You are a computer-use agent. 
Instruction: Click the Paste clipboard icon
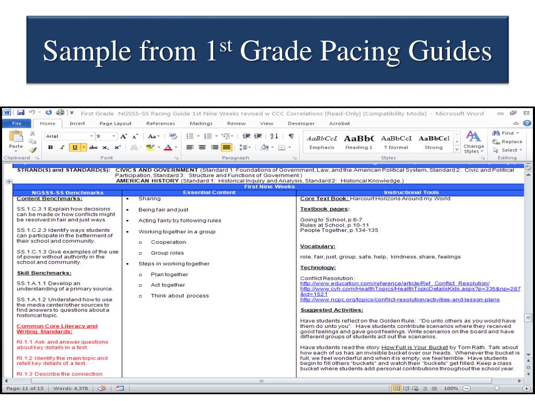[16, 137]
